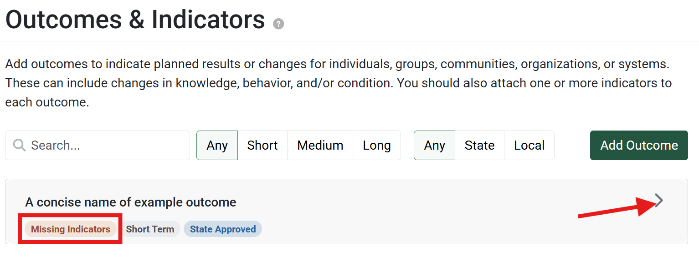Select the Any filter next to State
This screenshot has height=257, width=699.
[x=434, y=146]
